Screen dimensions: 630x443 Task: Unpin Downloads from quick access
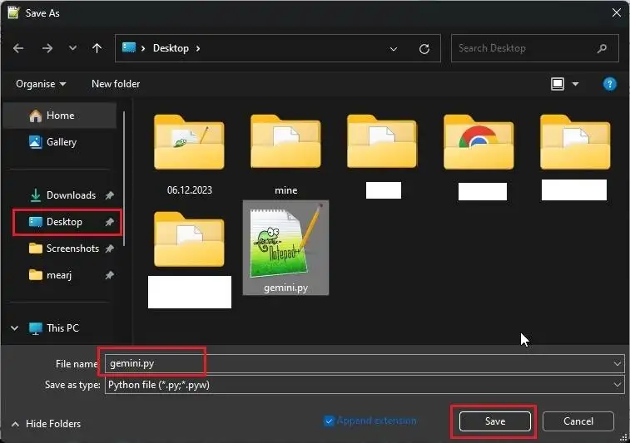pyautogui.click(x=109, y=195)
